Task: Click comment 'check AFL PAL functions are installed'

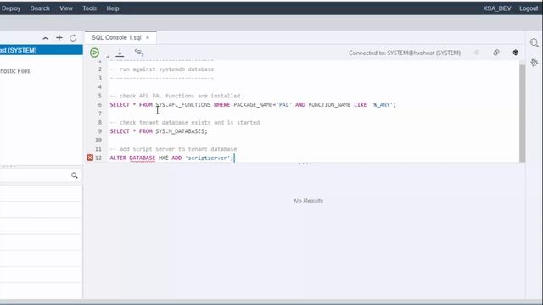Action: pos(175,96)
